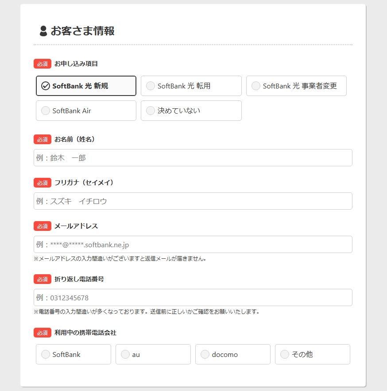
Task: Click the 必須 badge beside お名前（姓名）
Action: (x=43, y=139)
